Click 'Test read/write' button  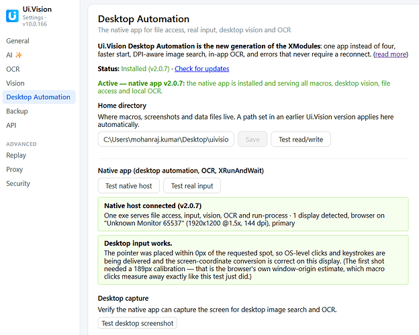301,139
